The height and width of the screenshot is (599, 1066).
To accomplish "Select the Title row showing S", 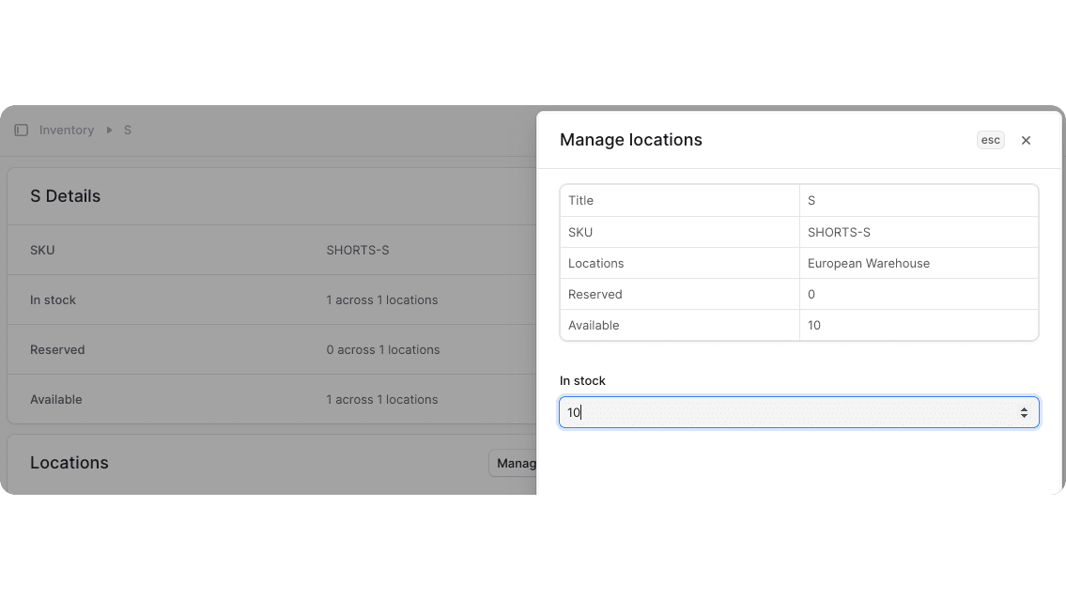I will [x=798, y=200].
